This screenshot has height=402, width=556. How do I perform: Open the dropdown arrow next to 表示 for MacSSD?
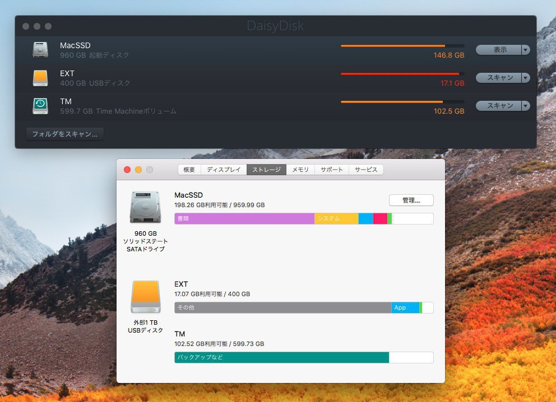point(526,50)
